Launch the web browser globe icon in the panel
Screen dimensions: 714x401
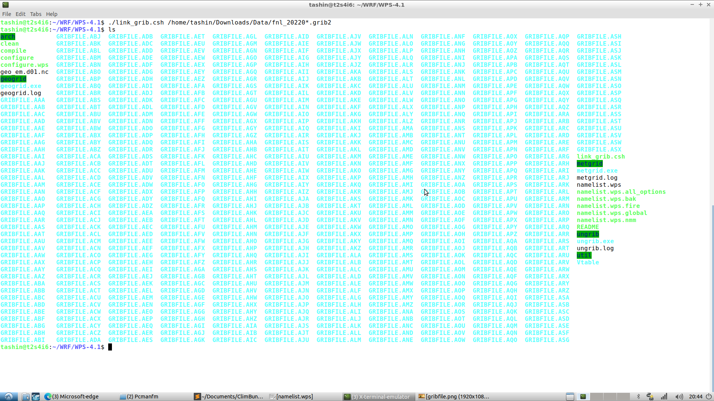(x=36, y=397)
